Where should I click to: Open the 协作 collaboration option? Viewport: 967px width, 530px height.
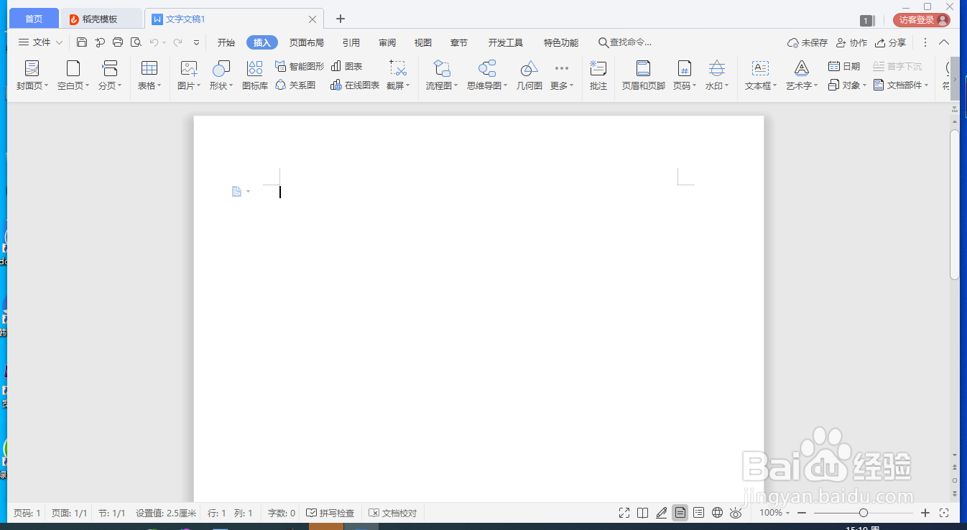pyautogui.click(x=851, y=42)
